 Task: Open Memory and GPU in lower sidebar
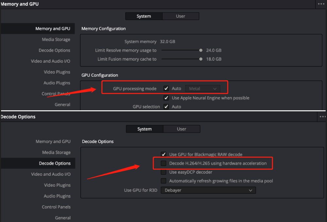coord(53,142)
